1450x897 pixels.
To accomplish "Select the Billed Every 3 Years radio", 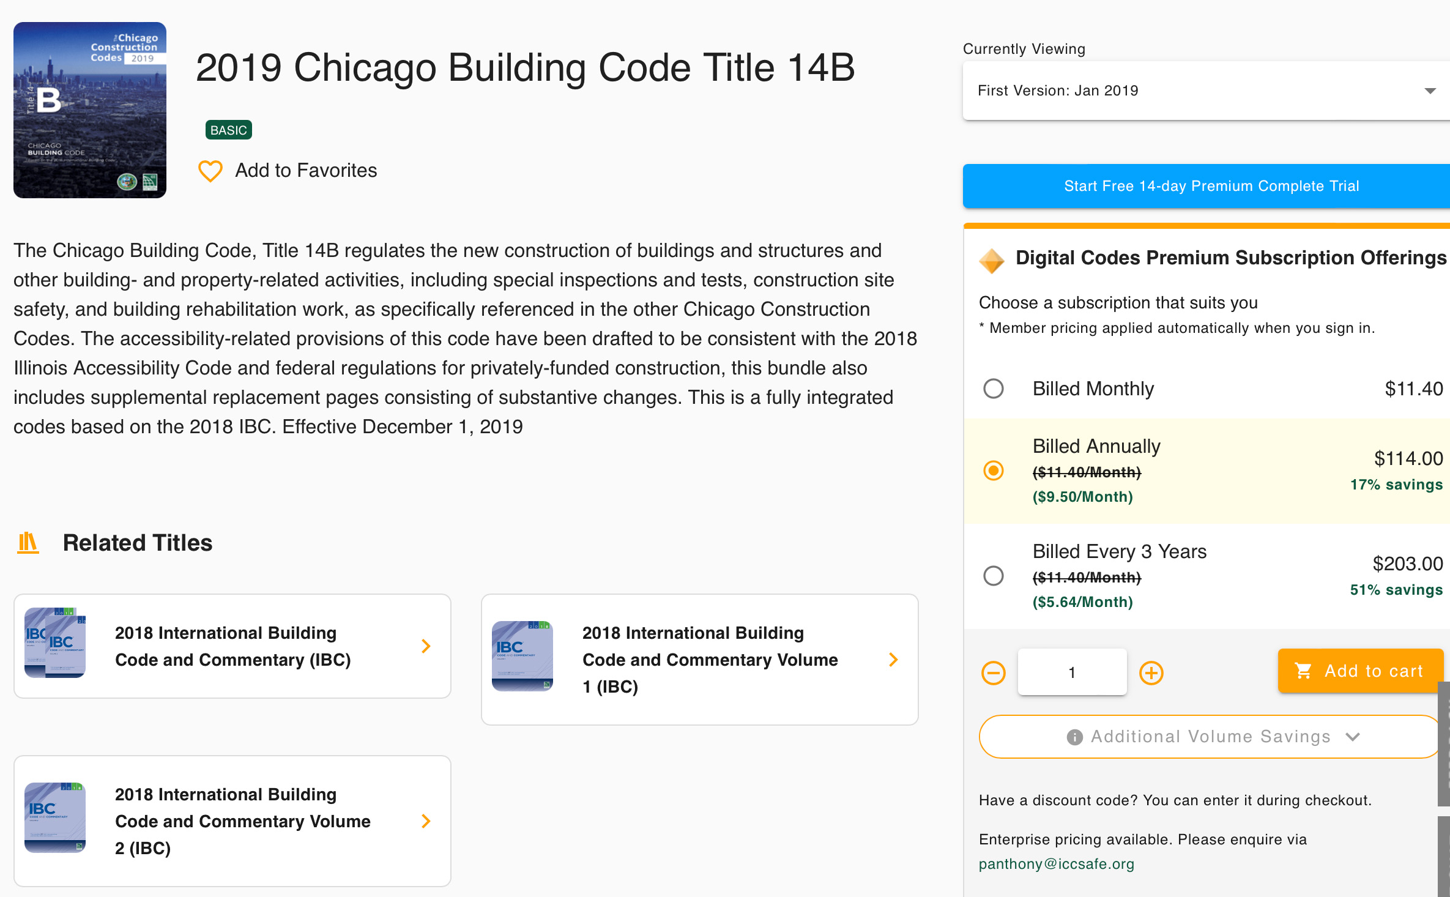I will pyautogui.click(x=994, y=576).
